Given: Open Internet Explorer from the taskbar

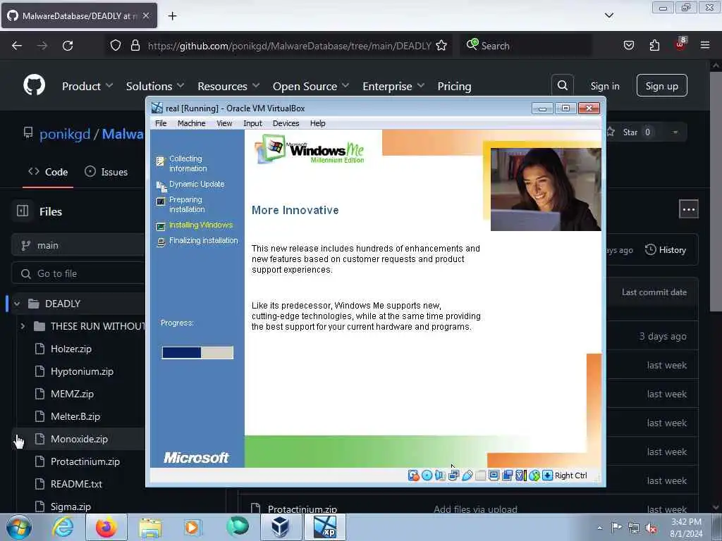Looking at the screenshot, I should [x=63, y=527].
